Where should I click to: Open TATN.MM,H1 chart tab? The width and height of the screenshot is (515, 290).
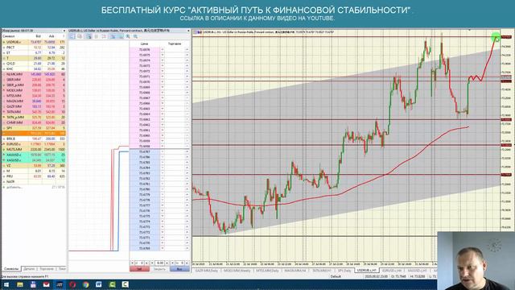322,271
